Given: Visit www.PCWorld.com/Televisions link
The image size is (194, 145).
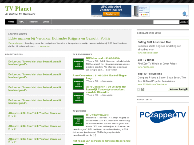Looking at the screenshot, I should pos(152,85).
